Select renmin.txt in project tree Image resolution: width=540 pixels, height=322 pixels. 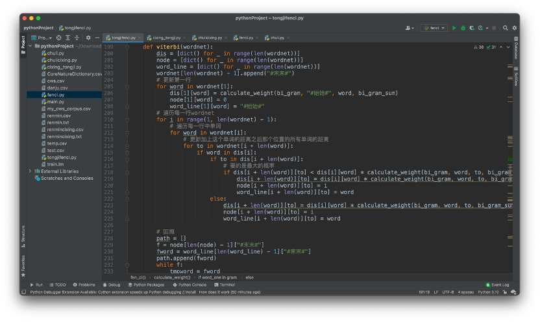click(58, 122)
